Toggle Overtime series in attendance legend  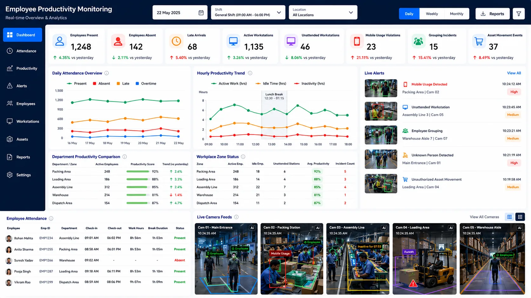[146, 84]
